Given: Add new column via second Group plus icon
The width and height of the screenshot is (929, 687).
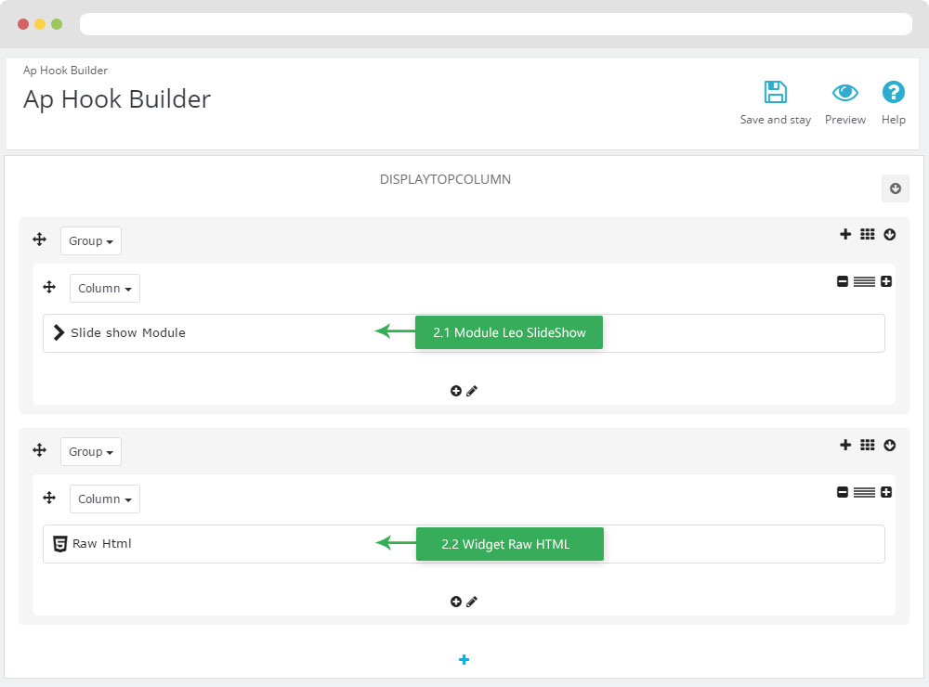Looking at the screenshot, I should tap(845, 445).
